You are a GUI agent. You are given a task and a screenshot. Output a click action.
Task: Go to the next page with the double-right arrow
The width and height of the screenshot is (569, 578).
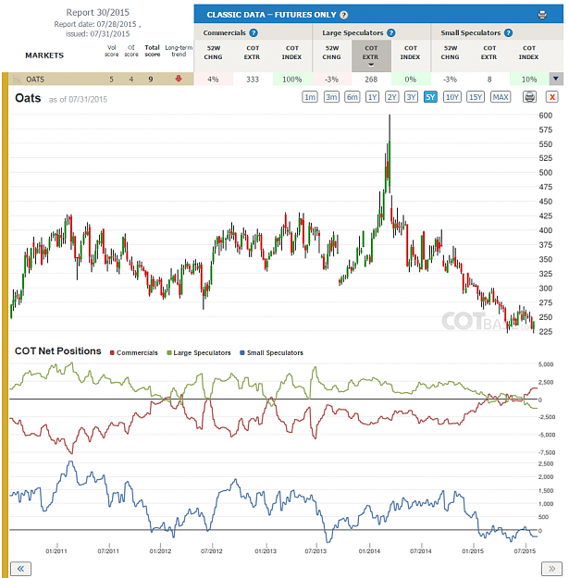click(x=551, y=569)
